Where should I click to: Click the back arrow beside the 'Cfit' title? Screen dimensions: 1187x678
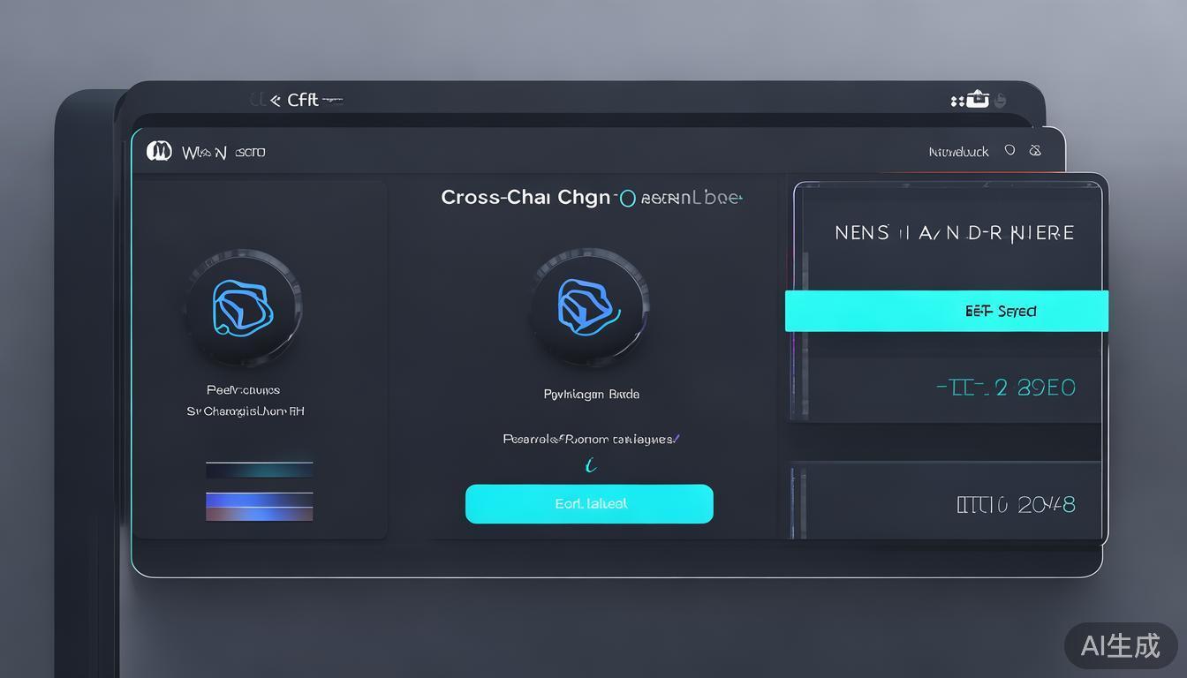tap(274, 101)
